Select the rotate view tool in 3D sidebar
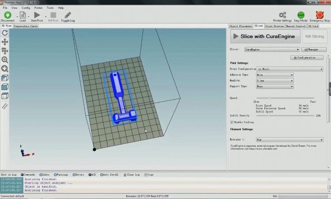331x199 pixels. coord(5,33)
